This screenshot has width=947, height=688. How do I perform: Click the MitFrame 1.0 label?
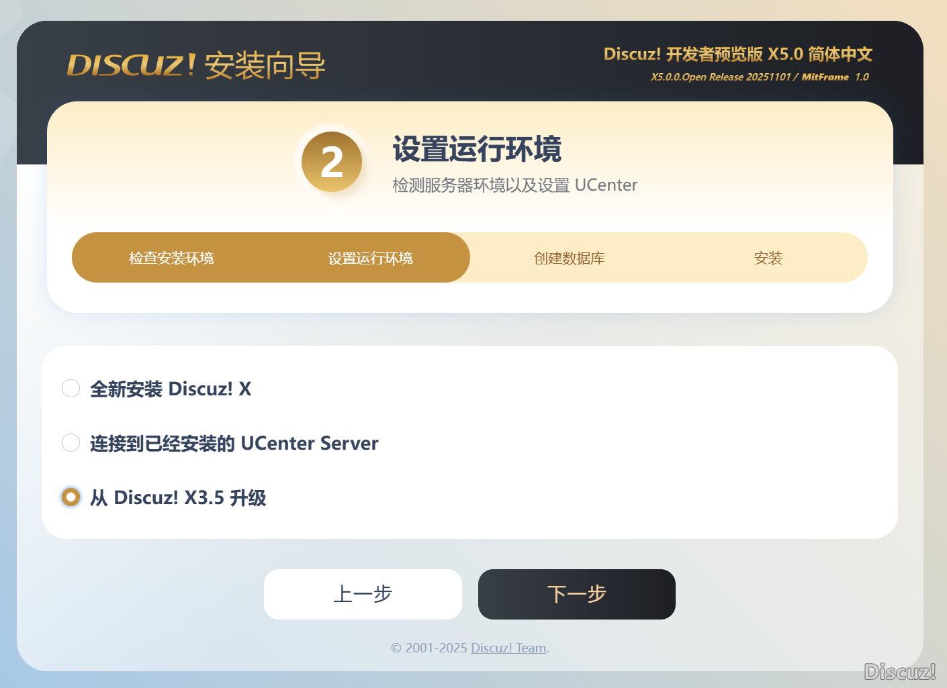tap(836, 77)
